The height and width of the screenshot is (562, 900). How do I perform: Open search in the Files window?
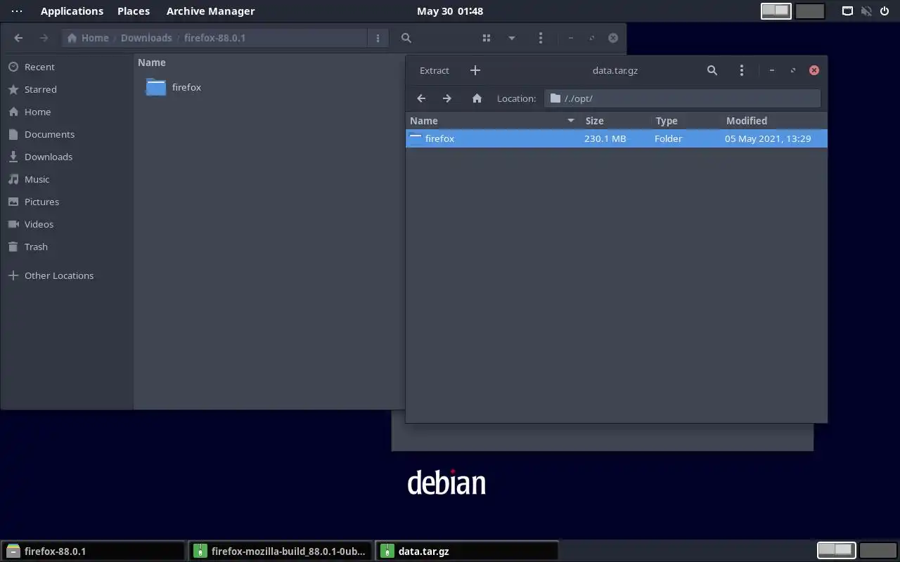tap(406, 38)
